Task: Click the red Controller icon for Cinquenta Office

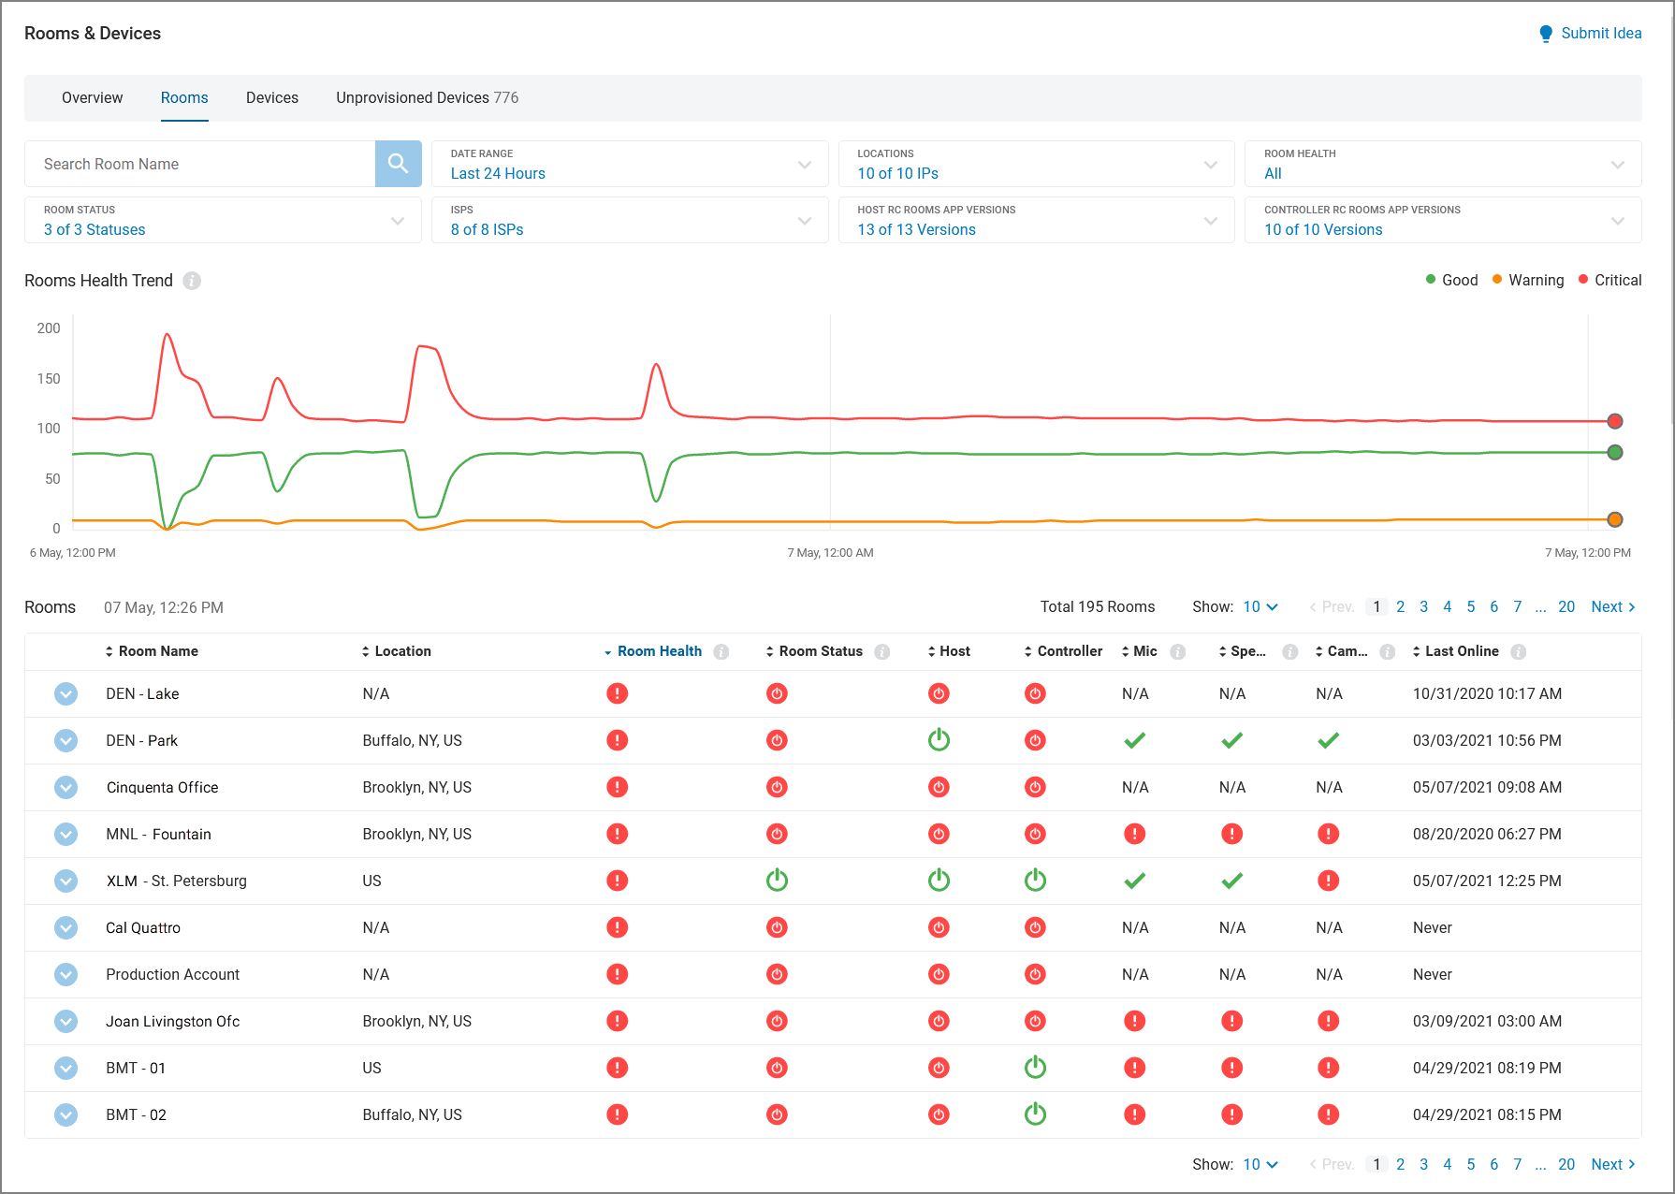Action: (x=1035, y=787)
